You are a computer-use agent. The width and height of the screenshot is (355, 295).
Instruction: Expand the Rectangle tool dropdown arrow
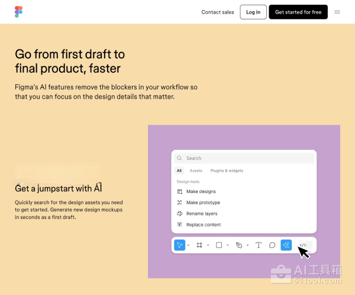coord(228,245)
